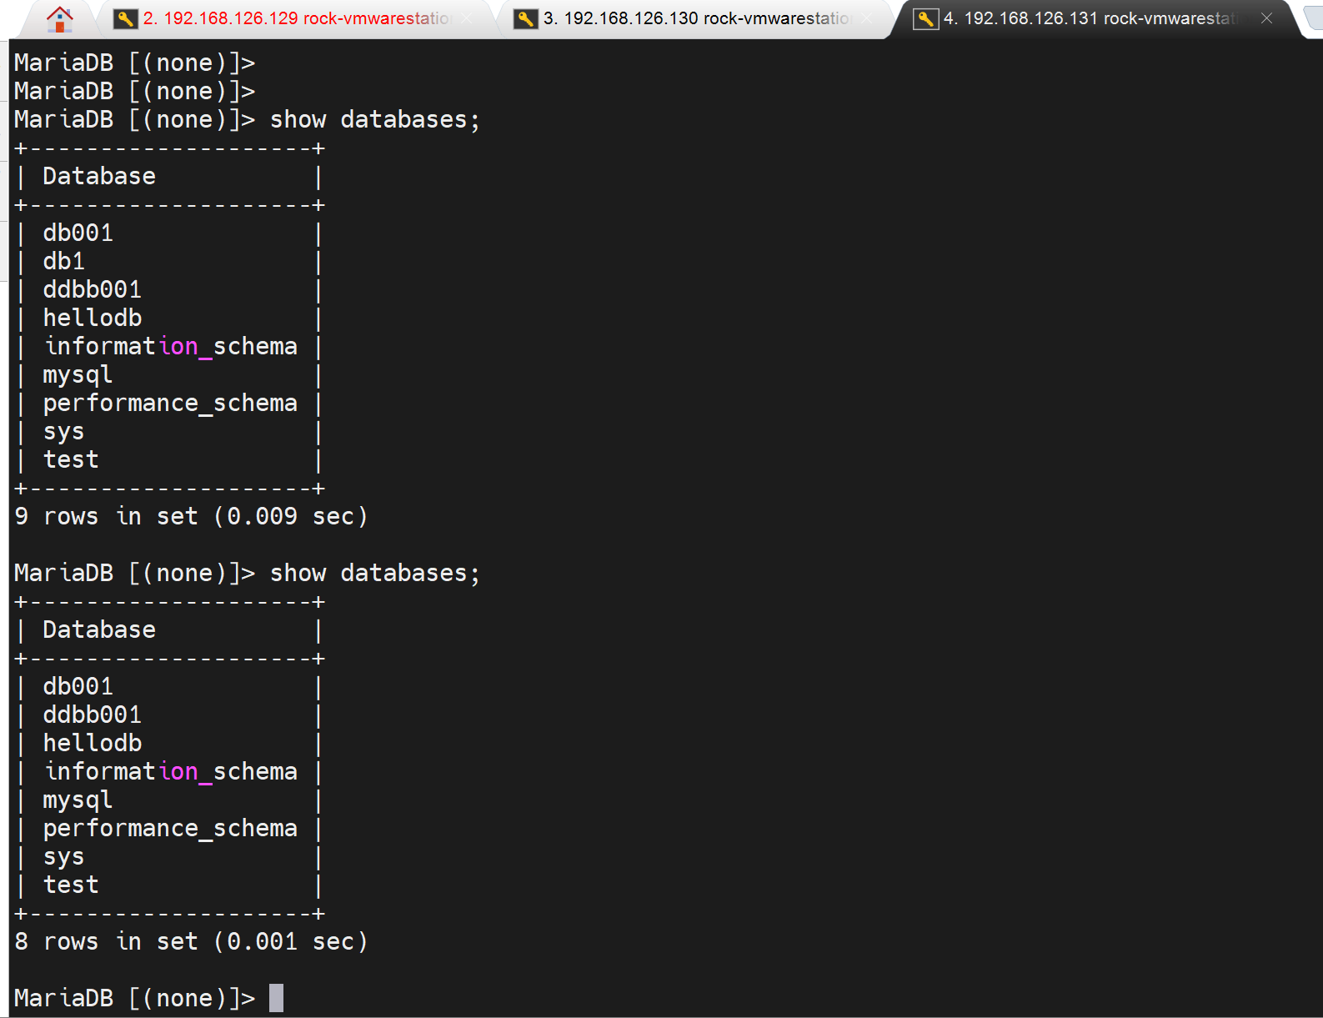The width and height of the screenshot is (1323, 1018).
Task: Open the Home tab house icon
Action: (x=59, y=18)
